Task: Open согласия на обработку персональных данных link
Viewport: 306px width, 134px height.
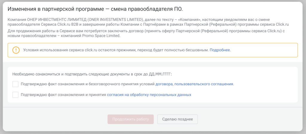Action: 149,95
